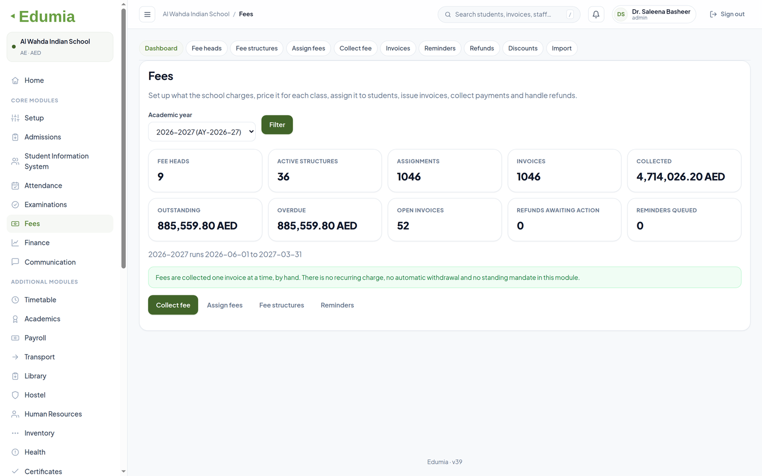This screenshot has width=762, height=476.
Task: Click the Certificates checkmark icon
Action: pos(15,471)
